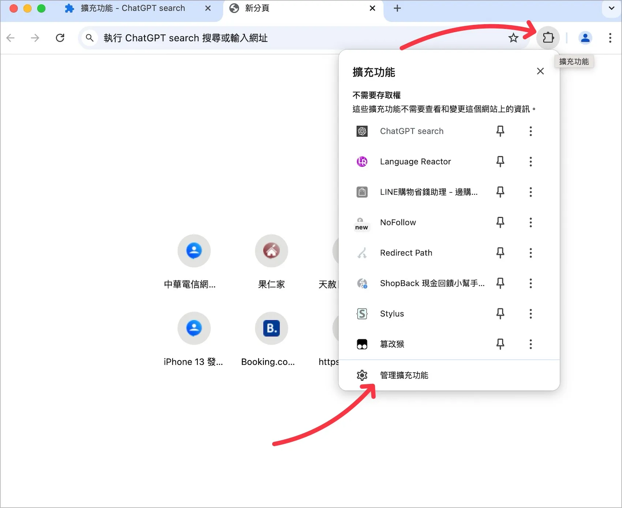Viewport: 622px width, 508px height.
Task: Open the 中華電信網 shortcut tile
Action: tap(194, 262)
